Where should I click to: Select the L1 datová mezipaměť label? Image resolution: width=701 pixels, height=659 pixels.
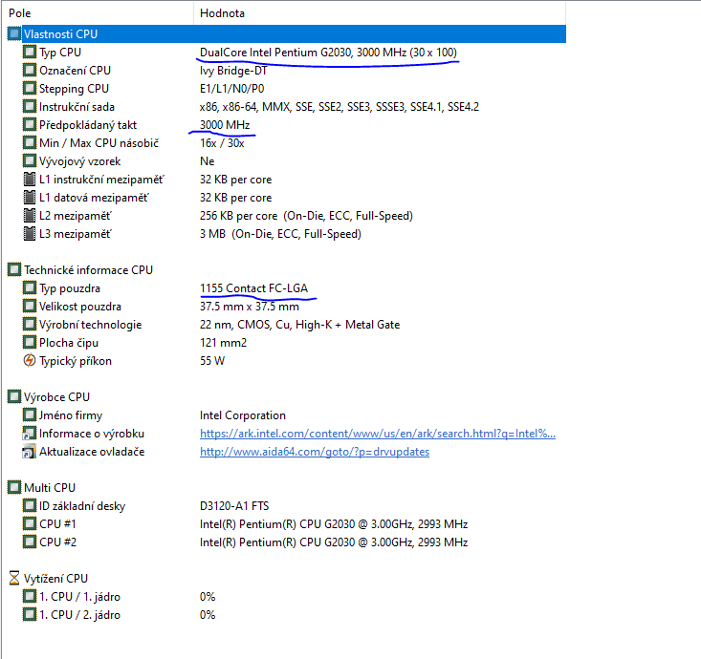pos(94,198)
